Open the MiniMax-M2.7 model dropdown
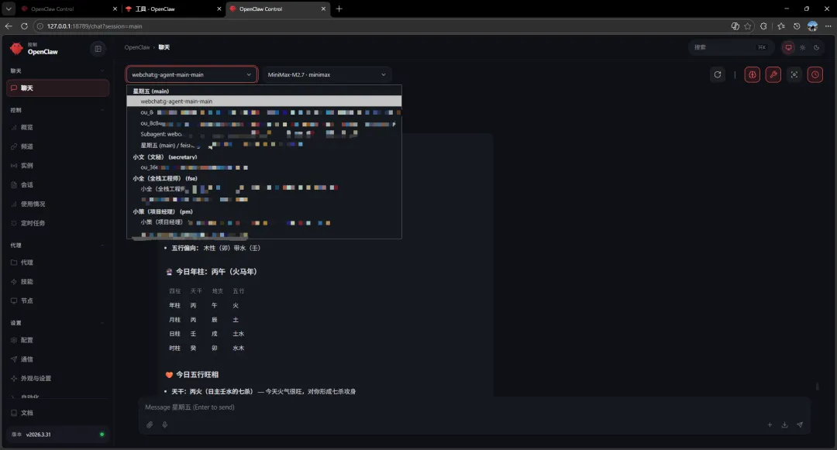The height and width of the screenshot is (450, 837). [327, 74]
